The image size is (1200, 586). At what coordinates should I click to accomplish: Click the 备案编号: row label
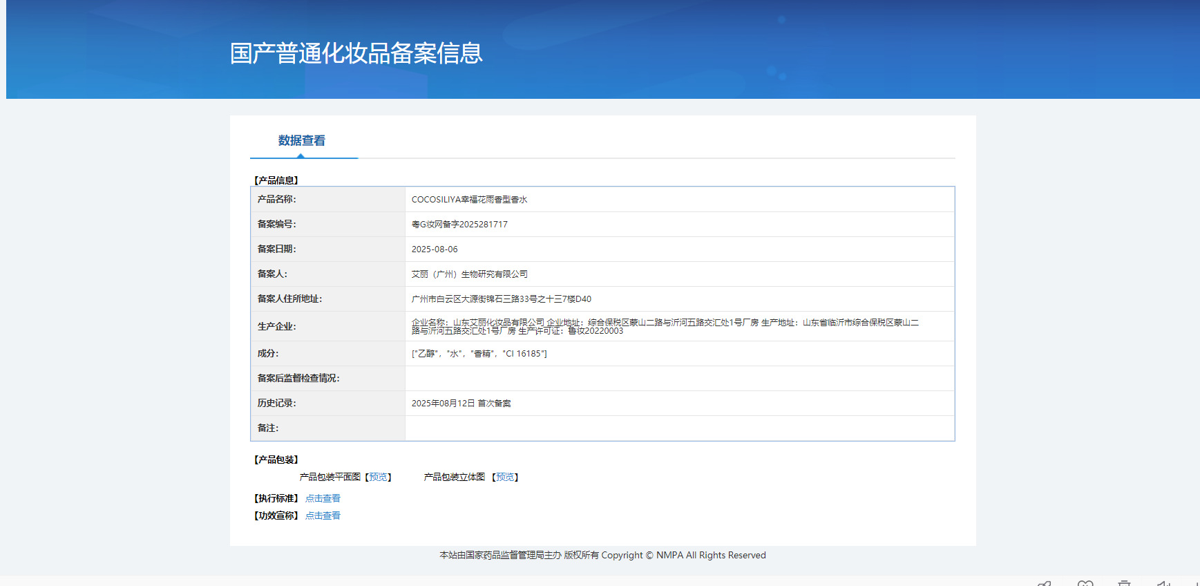pos(277,224)
